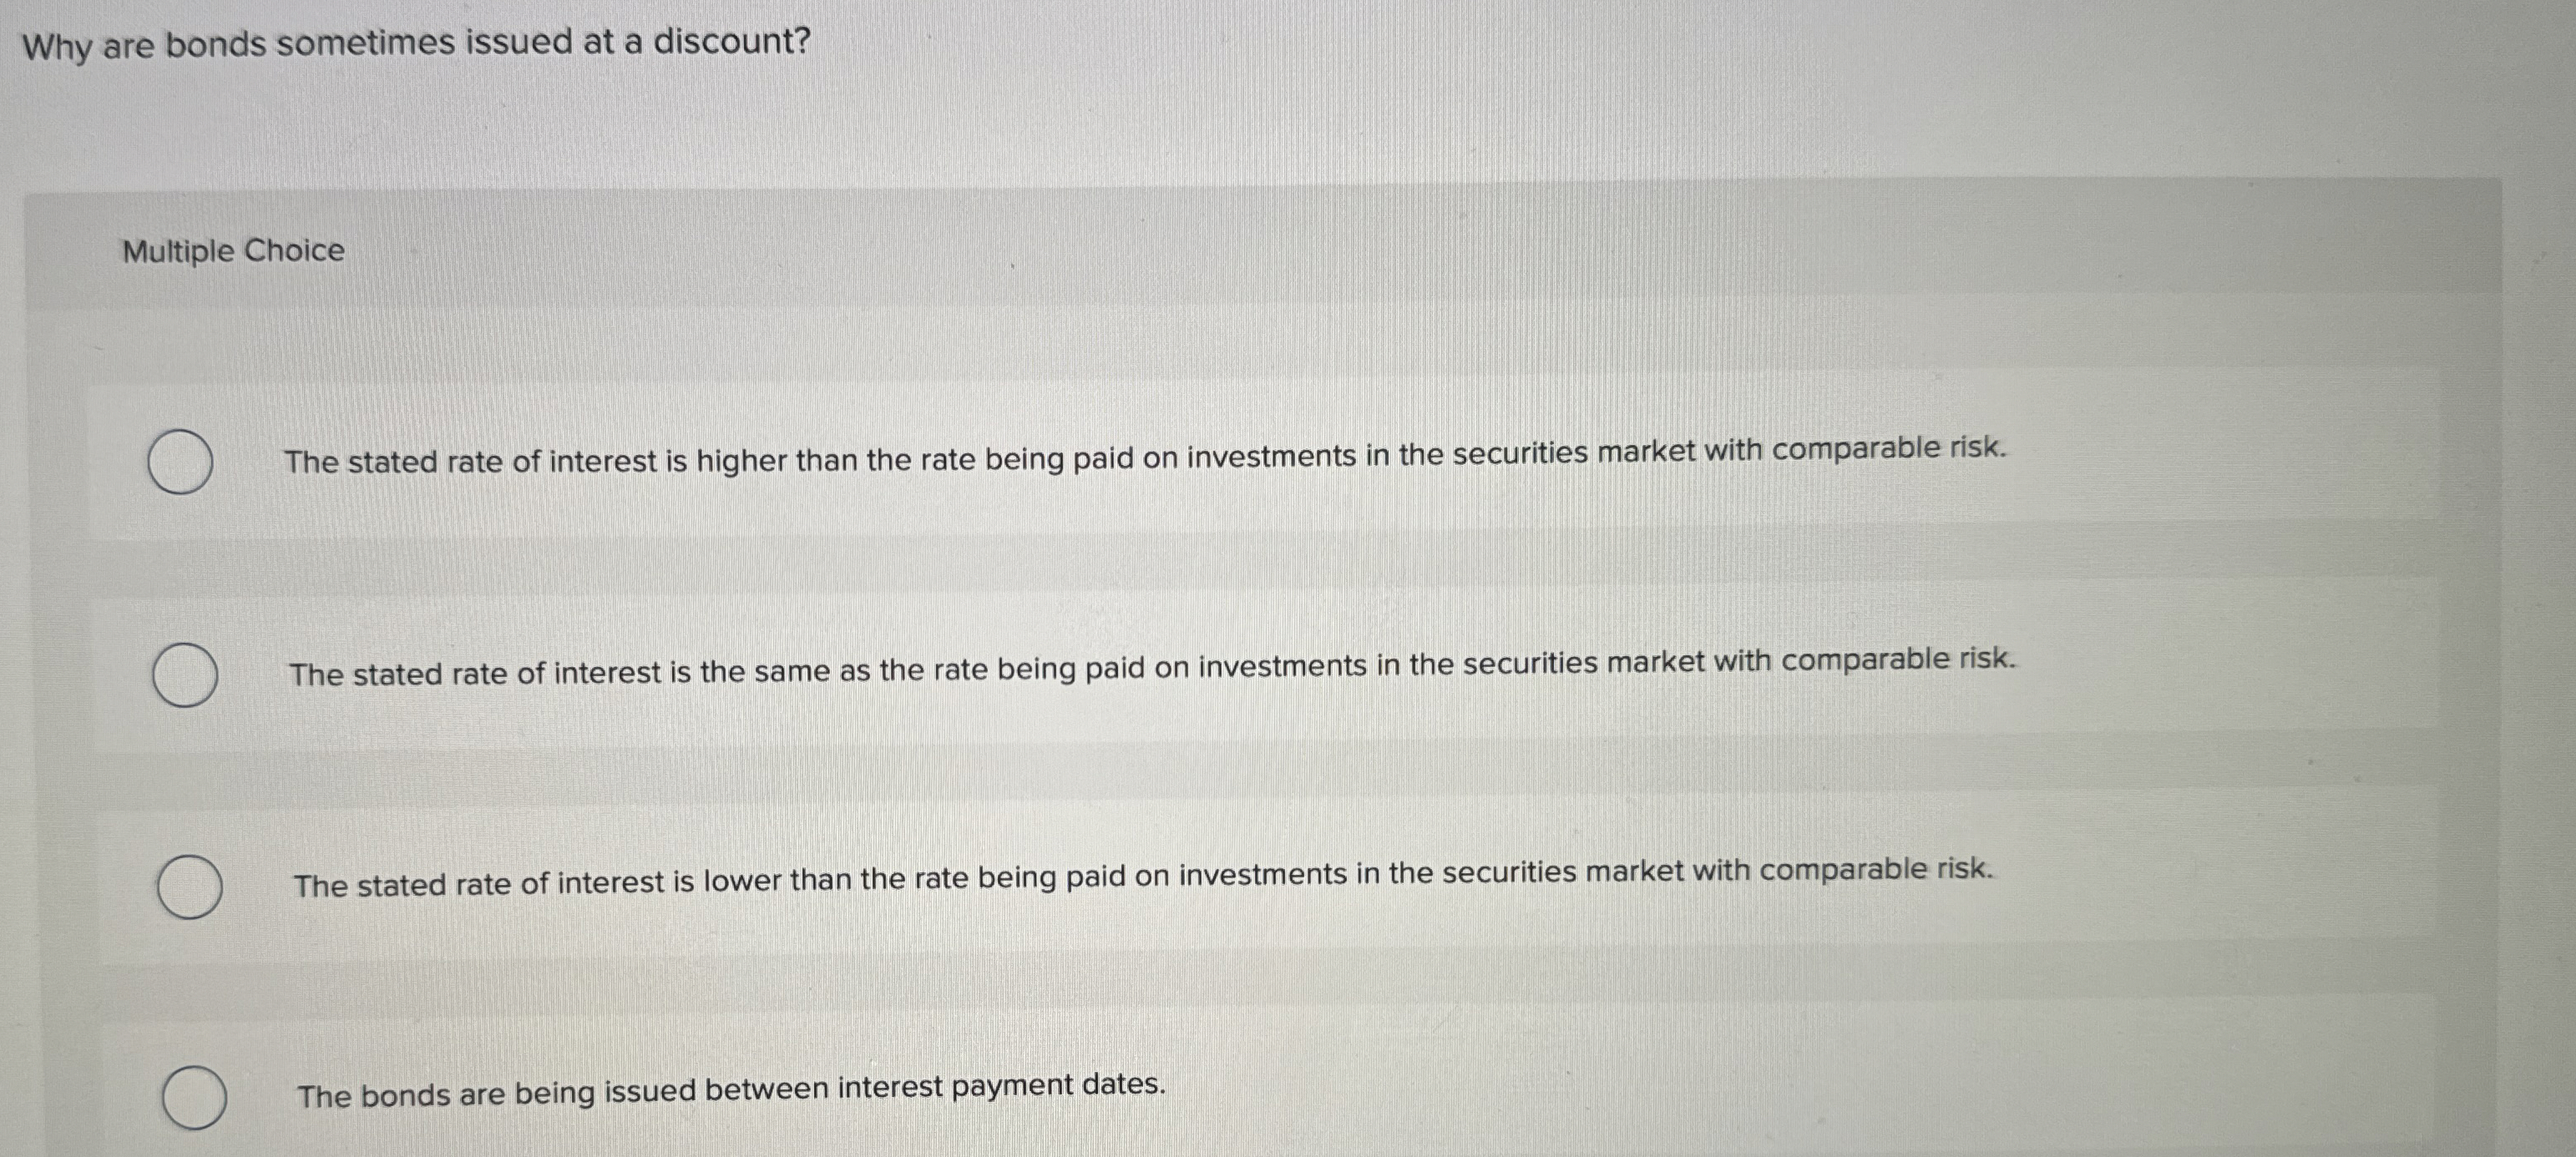The height and width of the screenshot is (1157, 2576).
Task: Select the fourth answer radio button
Action: (x=196, y=1098)
